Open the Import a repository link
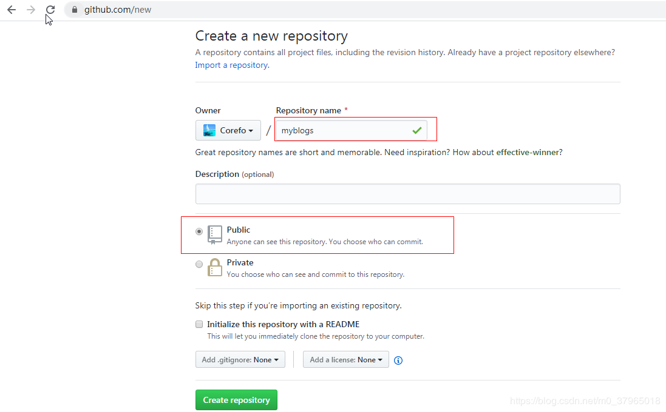The image size is (666, 412). point(231,65)
